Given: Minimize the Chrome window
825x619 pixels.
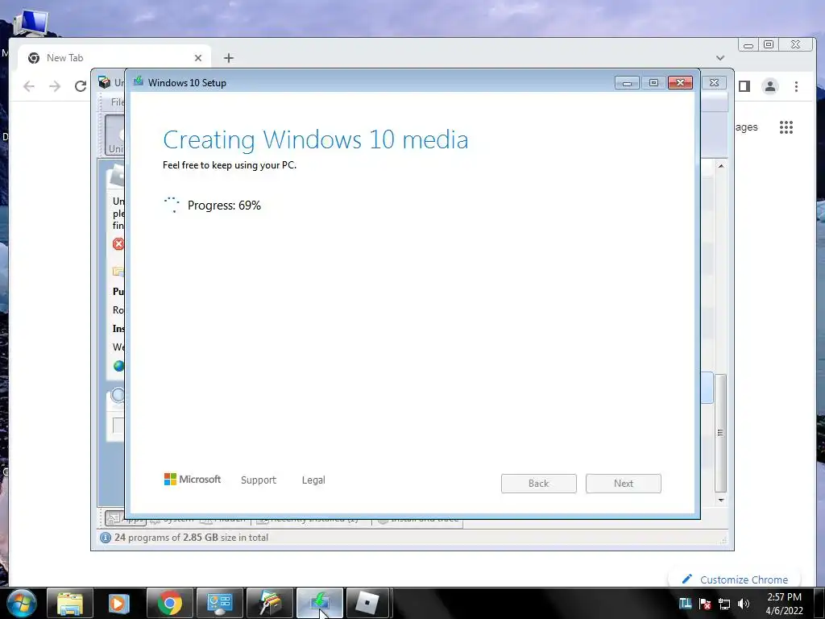Looking at the screenshot, I should [x=748, y=45].
